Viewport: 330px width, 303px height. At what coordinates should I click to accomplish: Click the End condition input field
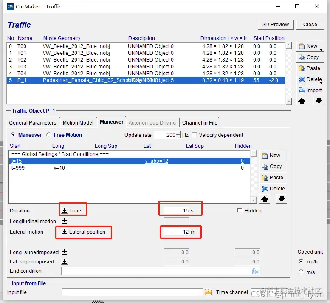coord(156,271)
